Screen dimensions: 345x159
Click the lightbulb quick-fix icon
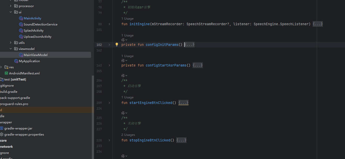(x=117, y=45)
